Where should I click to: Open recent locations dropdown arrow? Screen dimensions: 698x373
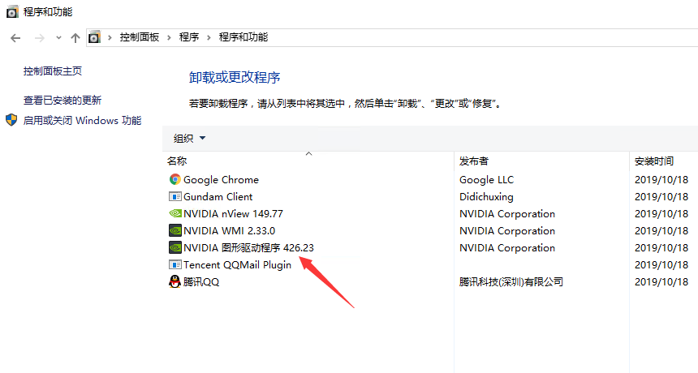point(58,38)
